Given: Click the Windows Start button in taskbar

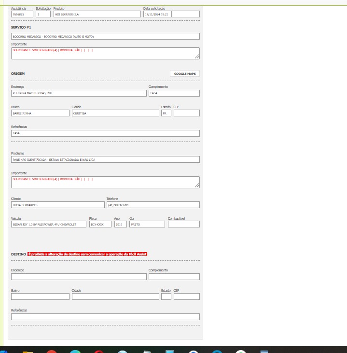Looking at the screenshot, I should pos(2,351).
